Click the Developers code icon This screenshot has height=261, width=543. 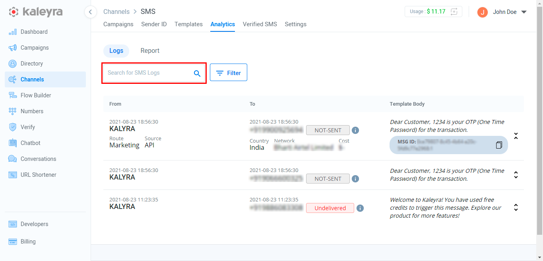[13, 224]
